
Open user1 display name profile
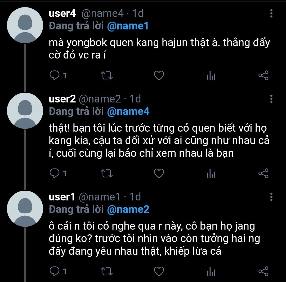pyautogui.click(x=62, y=197)
